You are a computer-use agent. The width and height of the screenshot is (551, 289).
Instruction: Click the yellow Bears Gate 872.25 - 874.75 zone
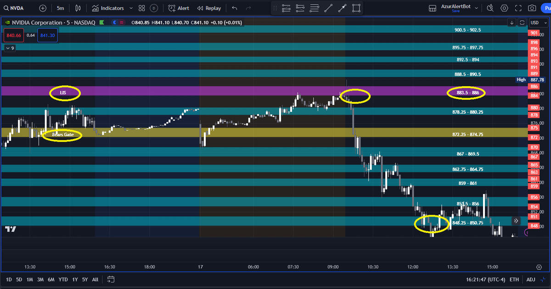click(x=264, y=132)
